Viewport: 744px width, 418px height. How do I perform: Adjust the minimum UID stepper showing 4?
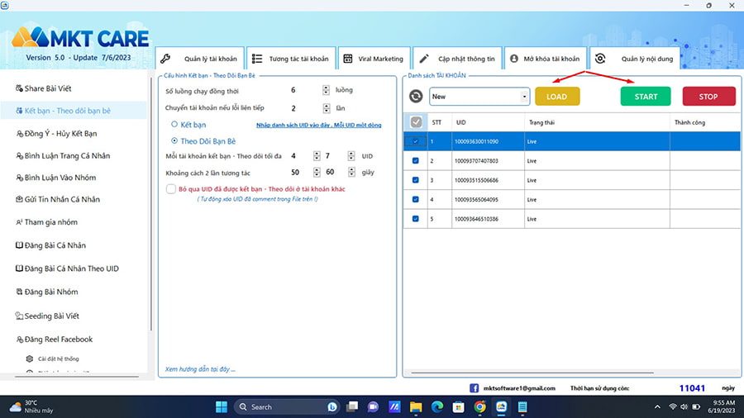(x=317, y=156)
